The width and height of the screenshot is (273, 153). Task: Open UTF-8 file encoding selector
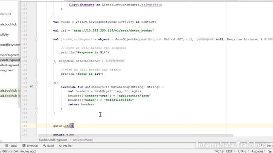pos(243,151)
